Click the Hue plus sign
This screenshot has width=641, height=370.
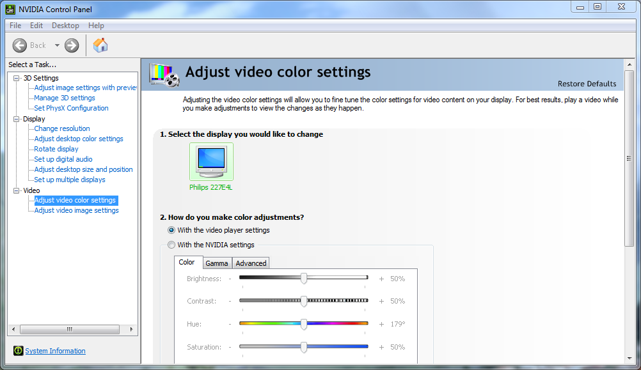[381, 324]
